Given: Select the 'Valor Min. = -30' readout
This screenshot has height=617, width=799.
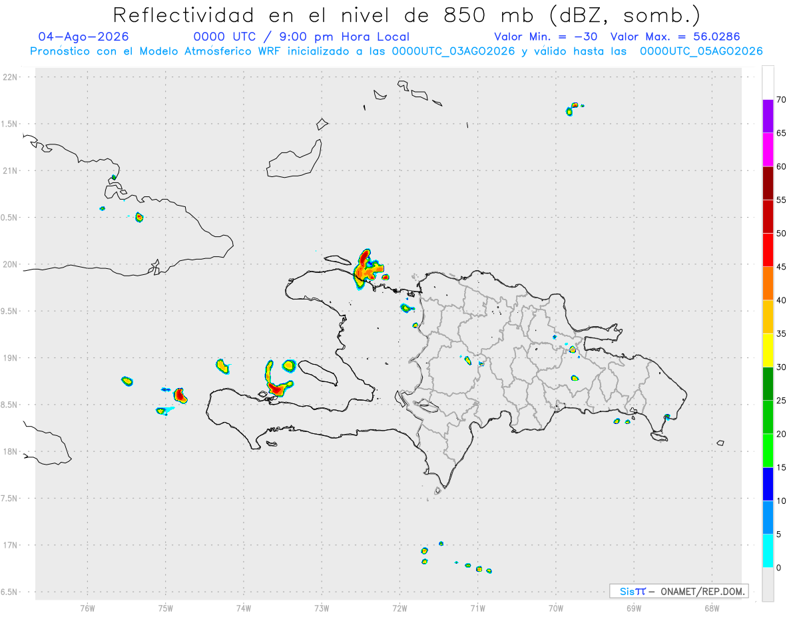Looking at the screenshot, I should [x=547, y=37].
